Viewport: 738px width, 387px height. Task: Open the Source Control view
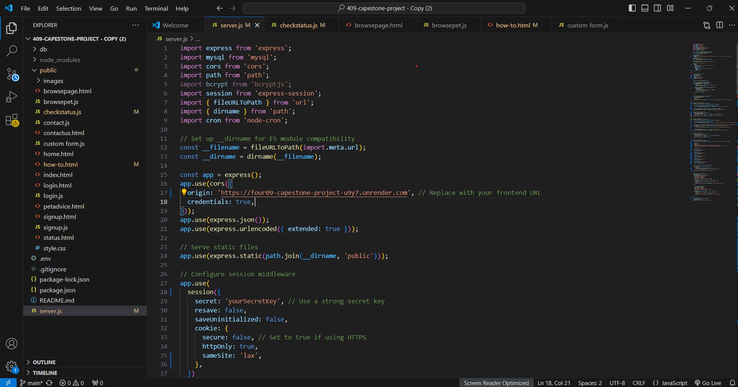(x=12, y=74)
